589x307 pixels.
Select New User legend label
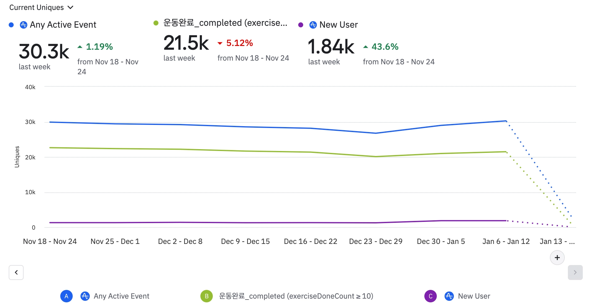coord(474,296)
